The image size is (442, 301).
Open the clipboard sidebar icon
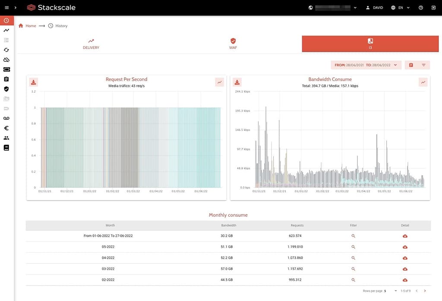[x=6, y=79]
